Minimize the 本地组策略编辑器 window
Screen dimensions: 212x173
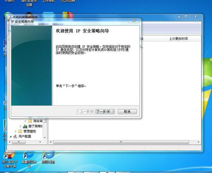179,17
